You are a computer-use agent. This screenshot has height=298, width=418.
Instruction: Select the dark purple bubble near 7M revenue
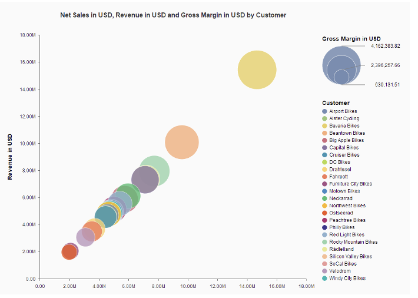pyautogui.click(x=145, y=180)
